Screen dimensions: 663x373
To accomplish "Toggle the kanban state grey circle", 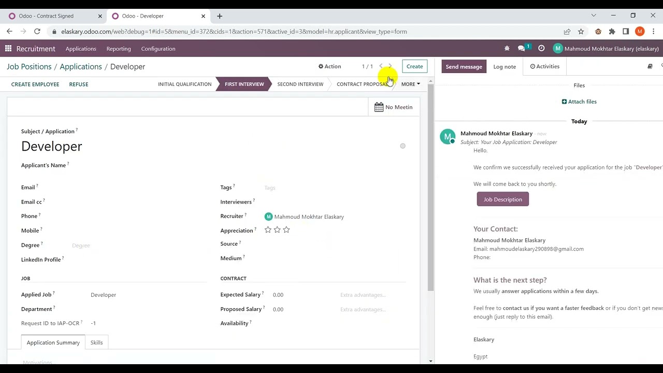I will [x=402, y=146].
